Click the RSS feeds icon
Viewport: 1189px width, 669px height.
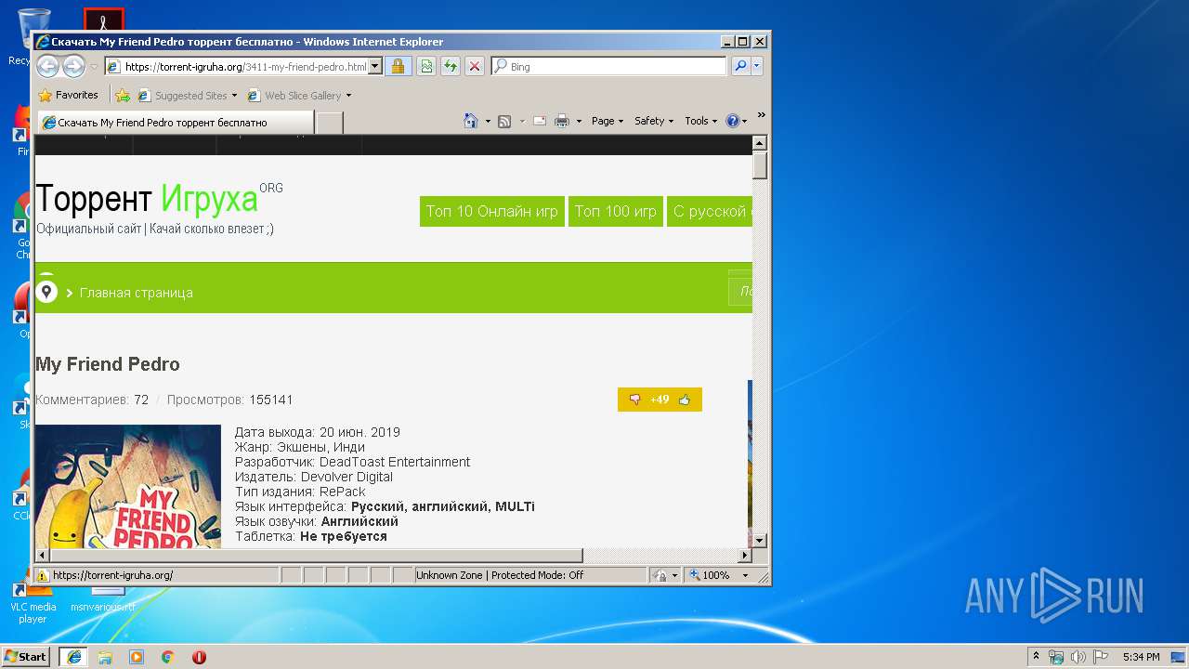coord(504,121)
